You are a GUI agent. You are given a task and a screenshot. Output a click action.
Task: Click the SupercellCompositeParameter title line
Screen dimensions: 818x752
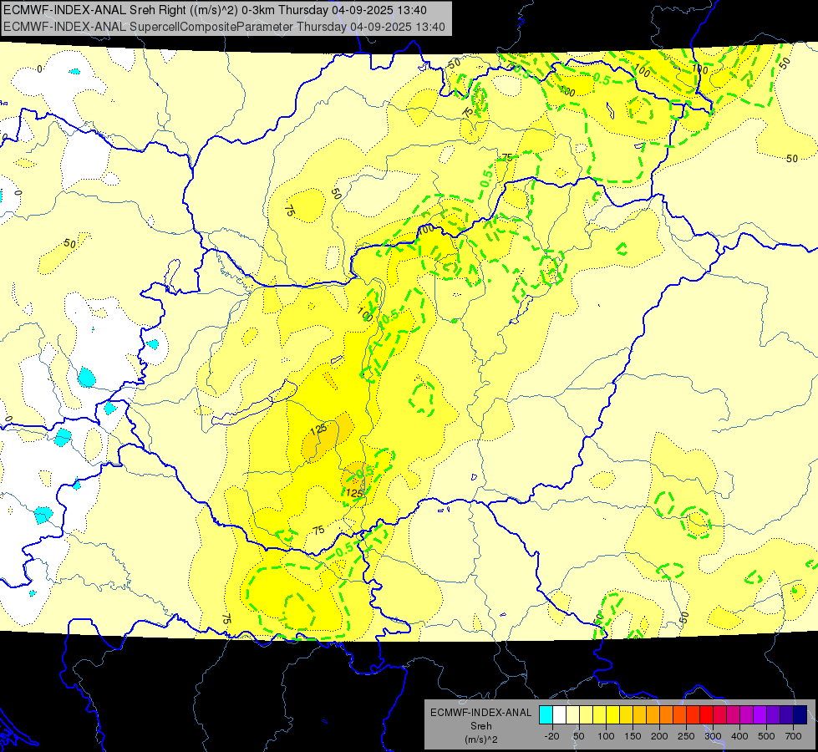(x=224, y=27)
